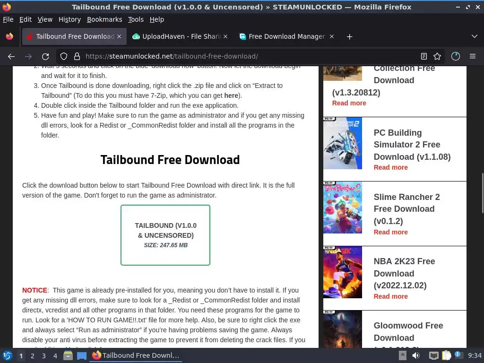484x363 pixels.
Task: Open the Firefox account/extension circle icon
Action: pyautogui.click(x=456, y=56)
